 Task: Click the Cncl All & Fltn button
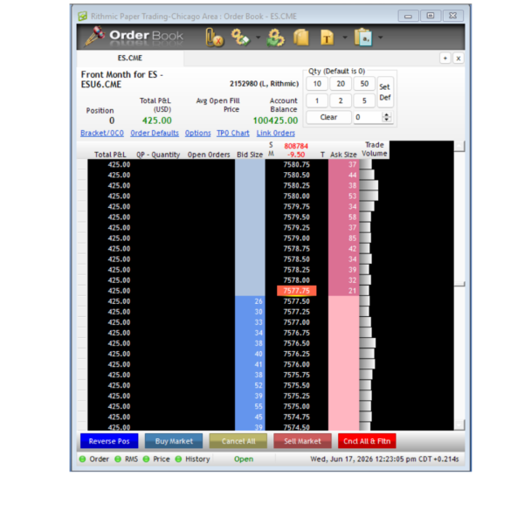point(367,441)
